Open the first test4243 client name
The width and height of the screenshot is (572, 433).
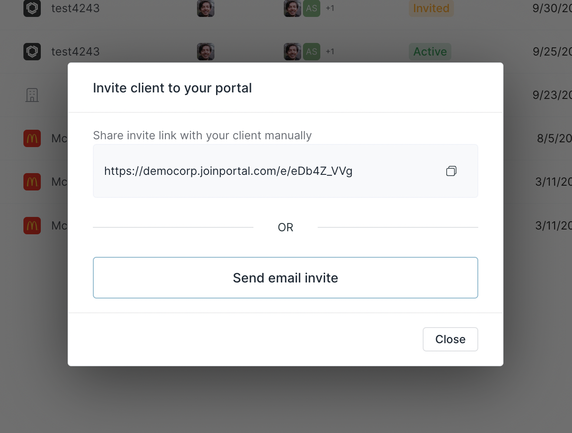point(76,8)
